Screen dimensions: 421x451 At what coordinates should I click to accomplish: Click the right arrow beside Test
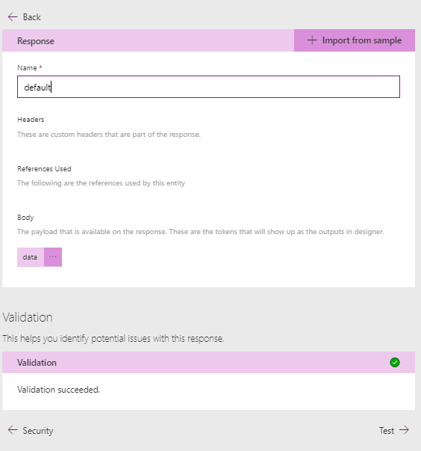coord(404,430)
